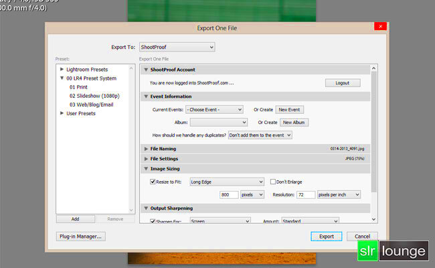
Task: Click the Remove preset button
Action: (115, 219)
